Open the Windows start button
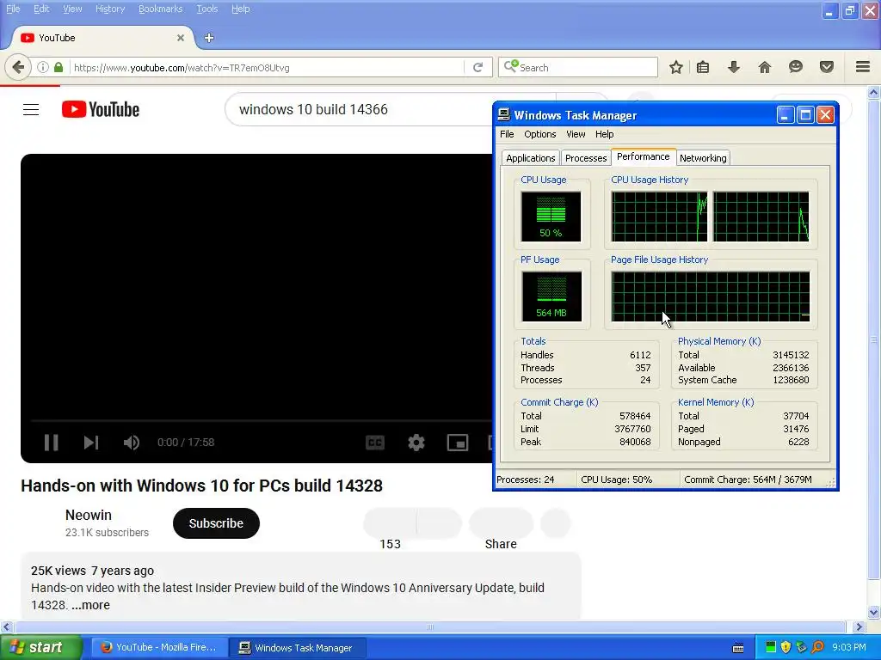881x660 pixels. pyautogui.click(x=40, y=647)
